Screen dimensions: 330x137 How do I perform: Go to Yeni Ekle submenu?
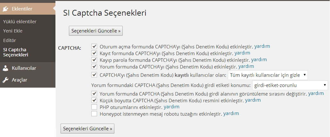click(x=13, y=31)
